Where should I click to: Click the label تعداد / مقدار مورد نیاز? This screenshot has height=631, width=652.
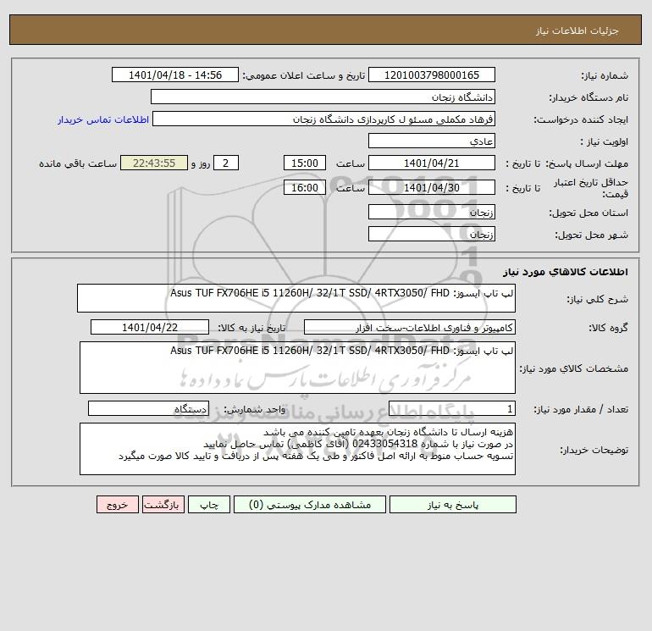coord(581,410)
